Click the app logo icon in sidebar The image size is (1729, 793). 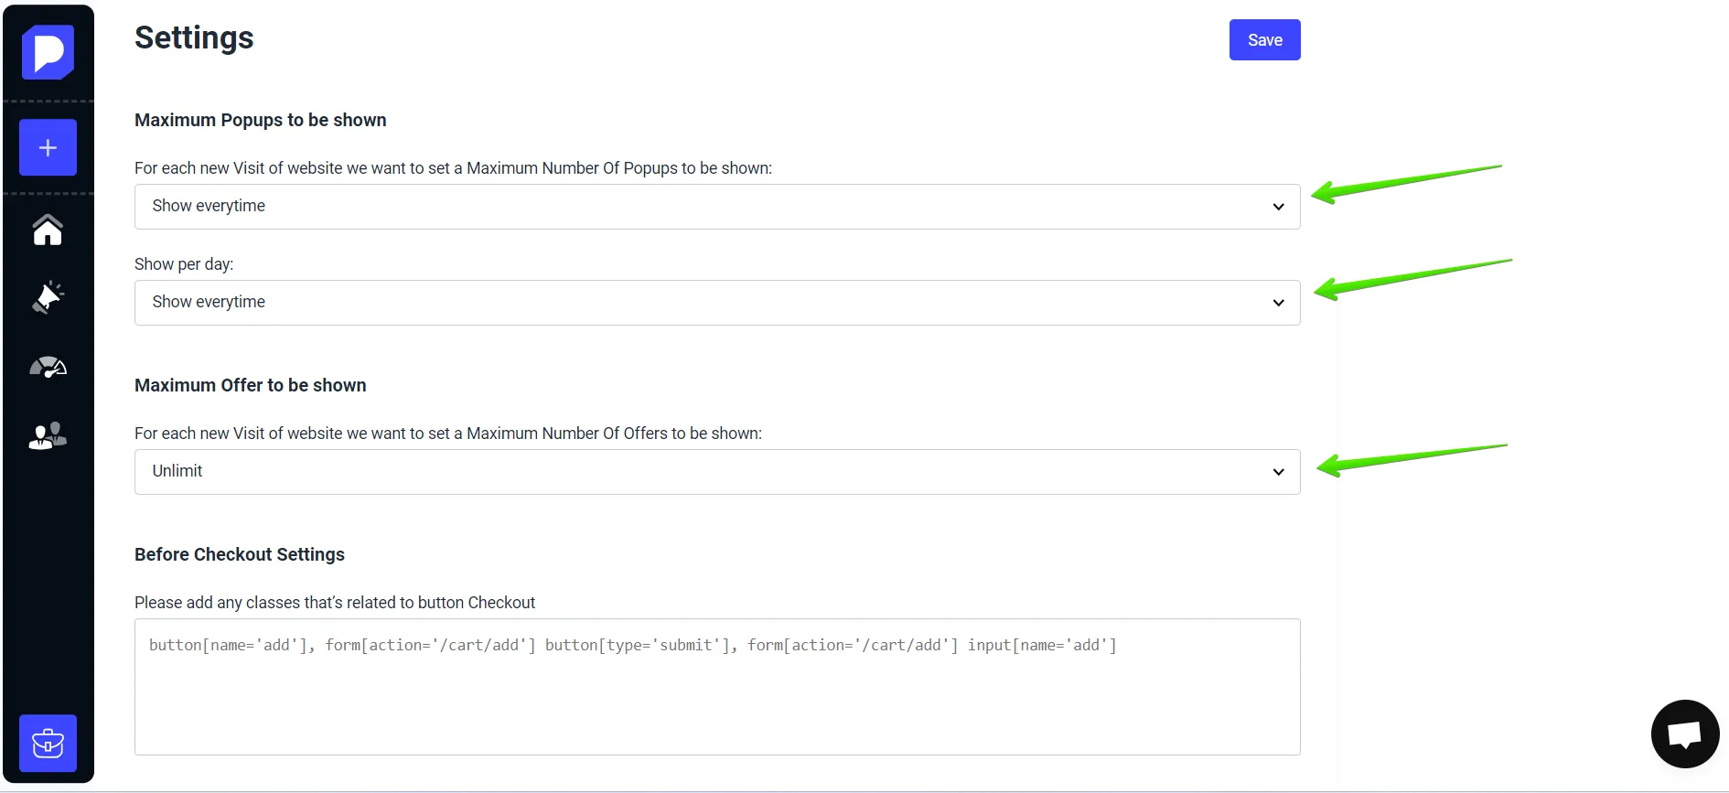tap(48, 52)
